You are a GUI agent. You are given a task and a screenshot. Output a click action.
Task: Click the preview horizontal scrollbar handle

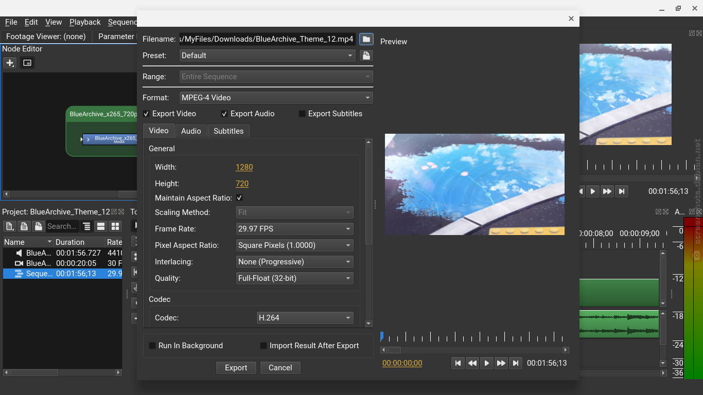(394, 350)
